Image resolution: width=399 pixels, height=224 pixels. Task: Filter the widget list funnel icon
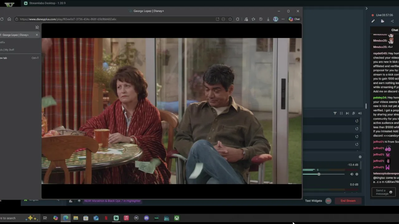(335, 113)
